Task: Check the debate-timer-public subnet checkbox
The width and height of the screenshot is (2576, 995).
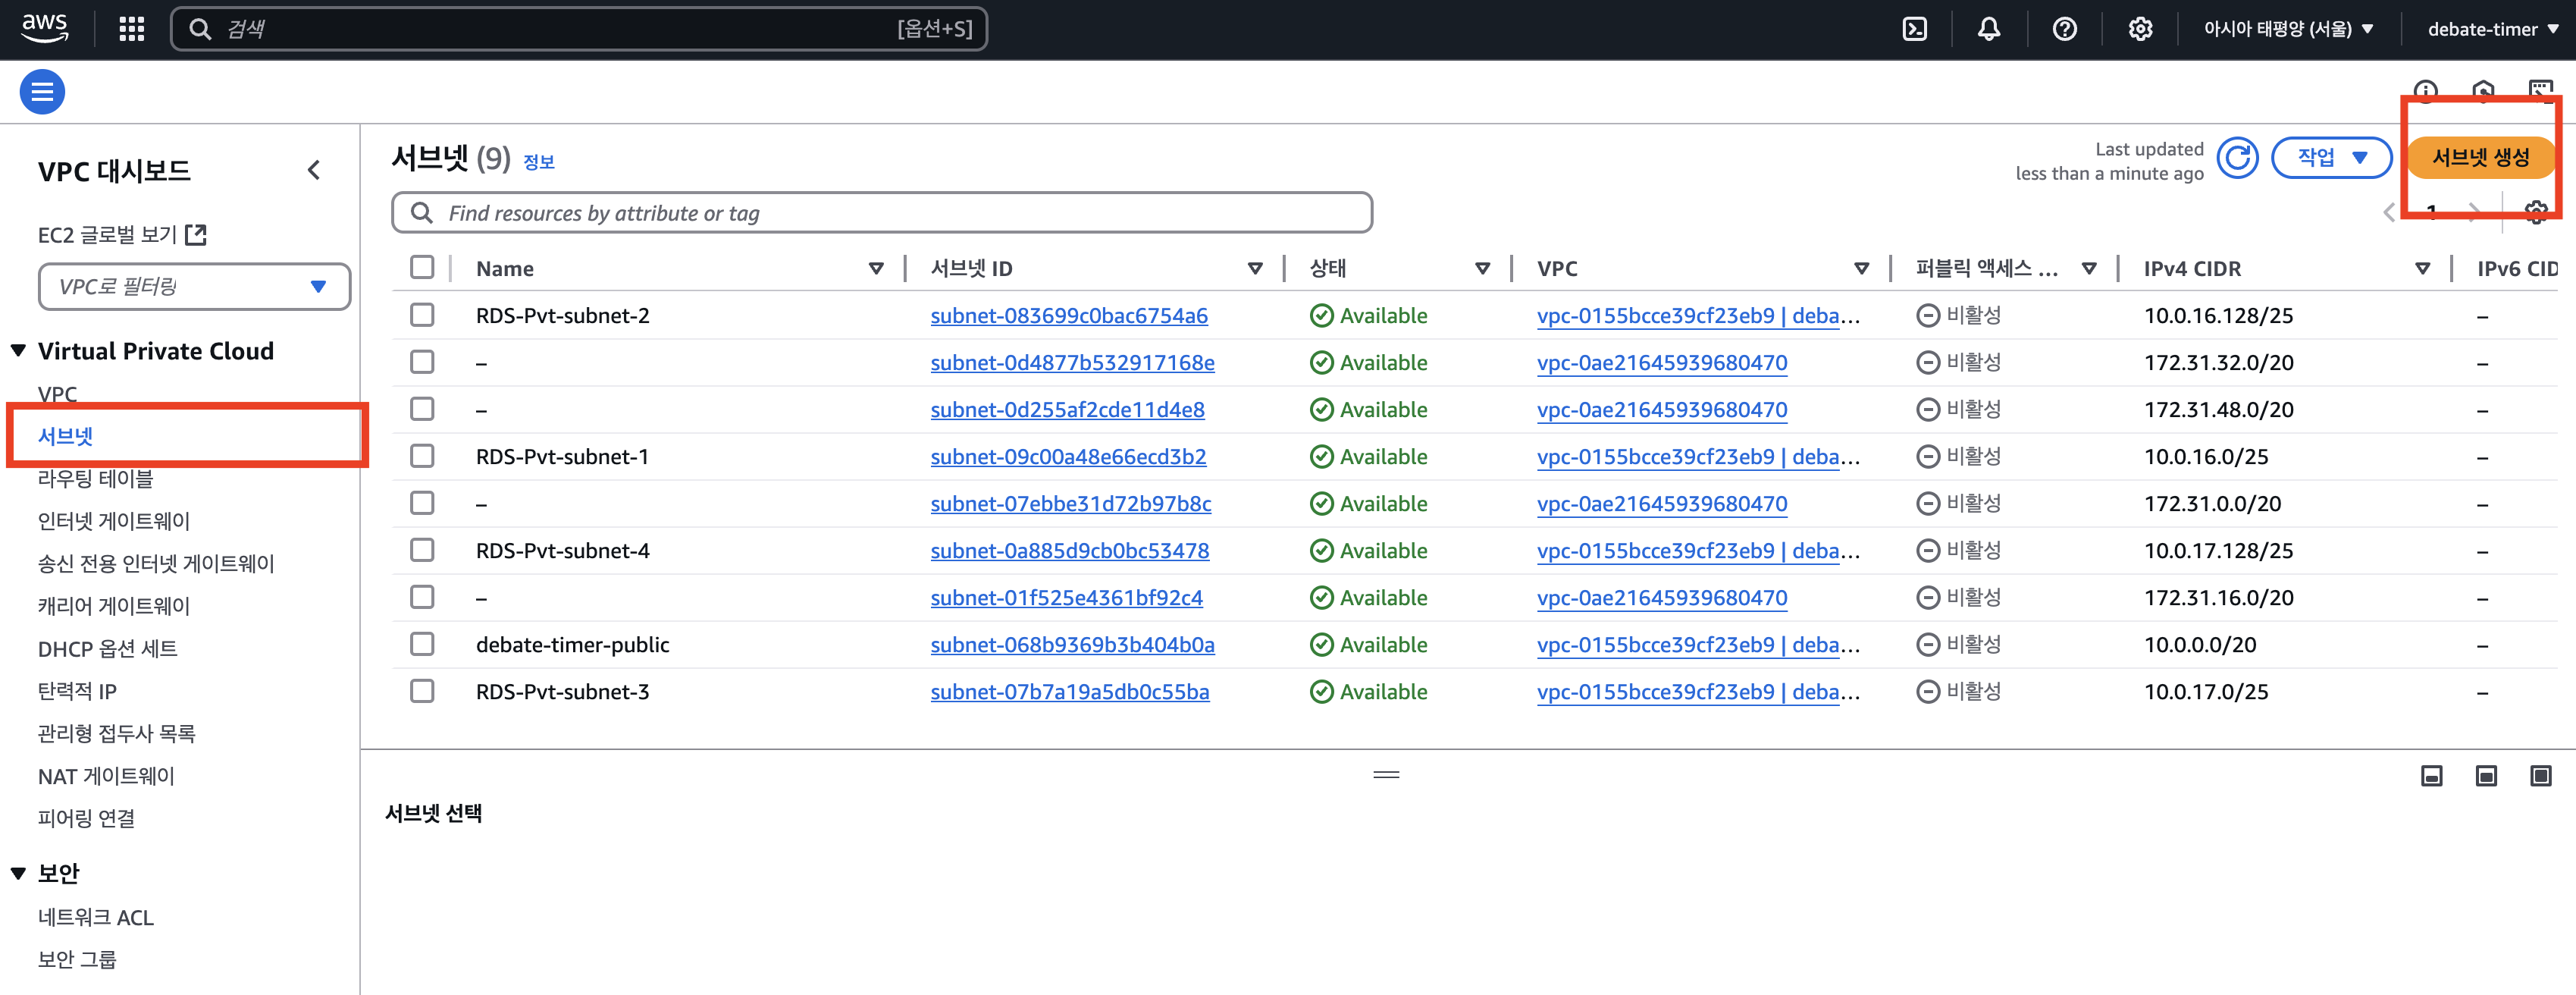Action: (x=422, y=644)
